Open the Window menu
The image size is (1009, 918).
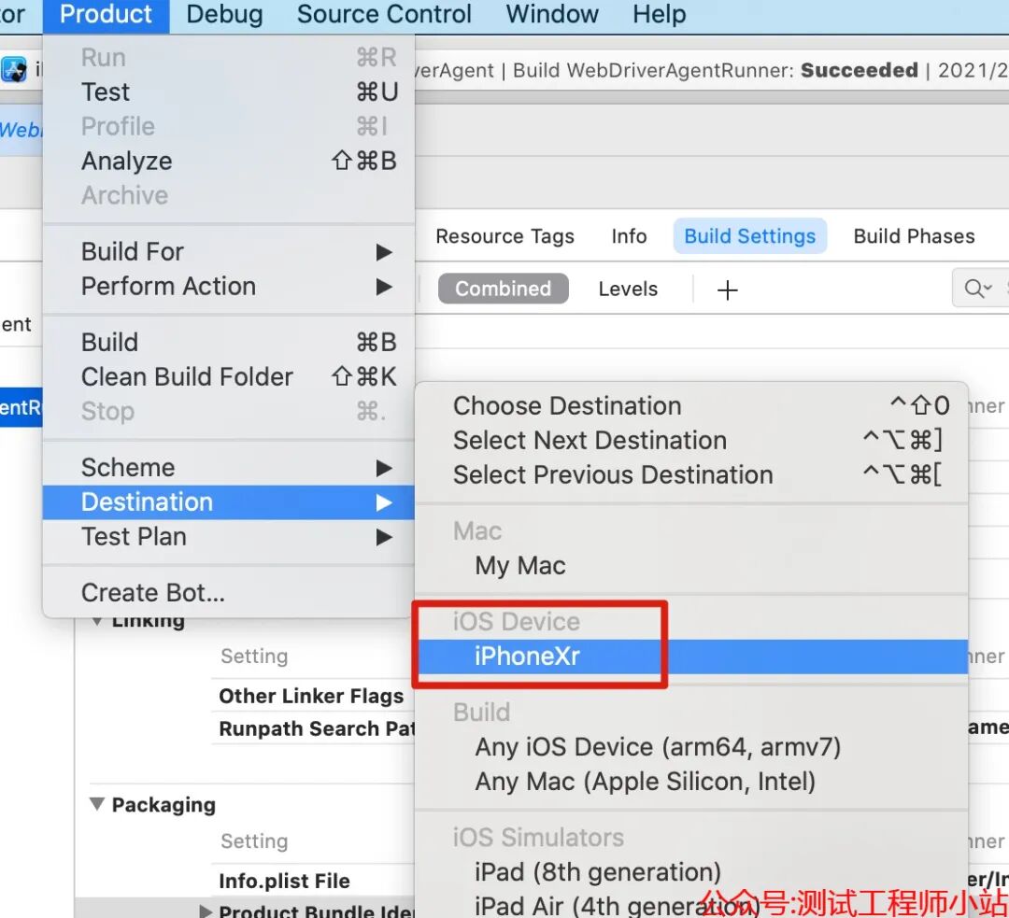pos(552,14)
